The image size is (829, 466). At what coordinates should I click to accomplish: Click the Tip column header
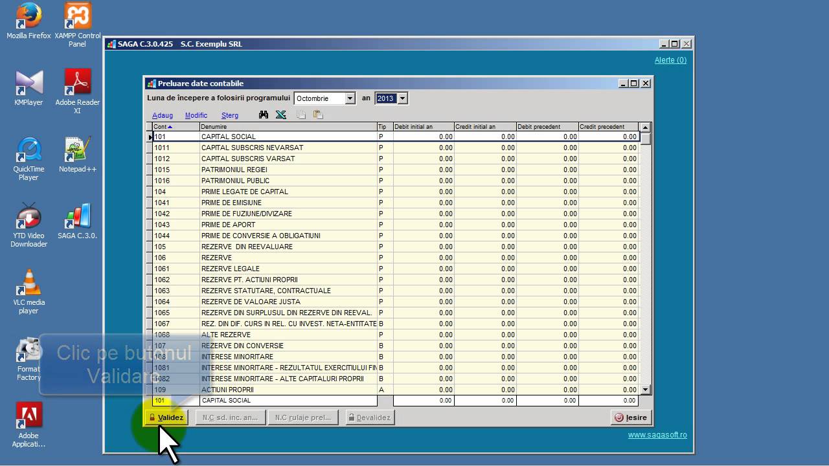click(x=385, y=127)
